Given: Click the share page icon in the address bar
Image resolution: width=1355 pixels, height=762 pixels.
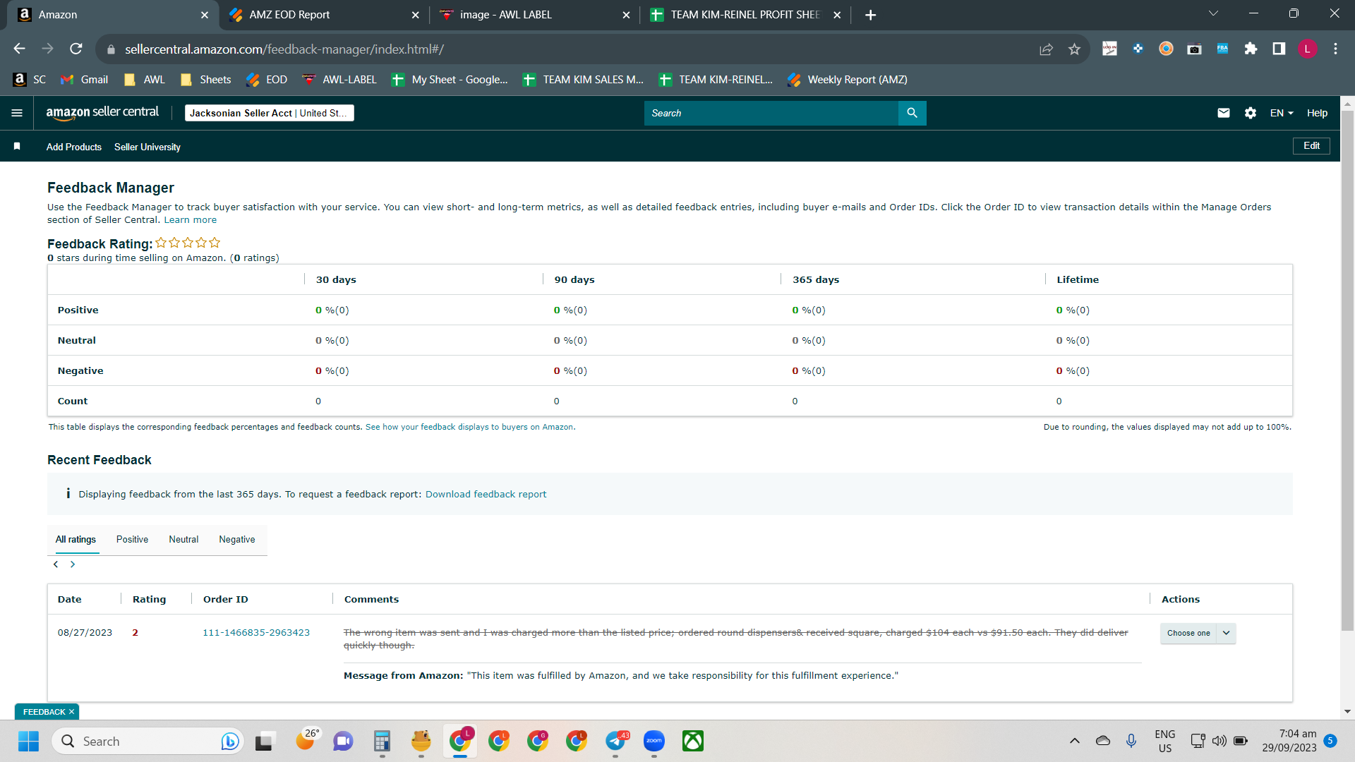Looking at the screenshot, I should click(1046, 49).
